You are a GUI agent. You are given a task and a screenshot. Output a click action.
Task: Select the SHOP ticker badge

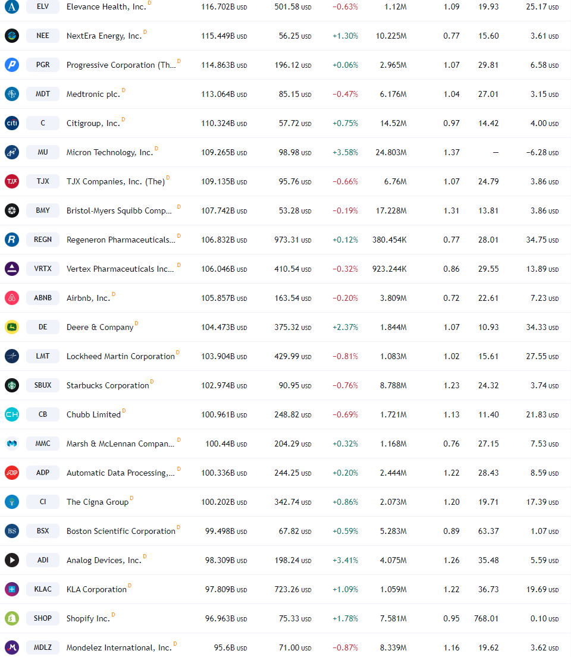click(x=43, y=618)
